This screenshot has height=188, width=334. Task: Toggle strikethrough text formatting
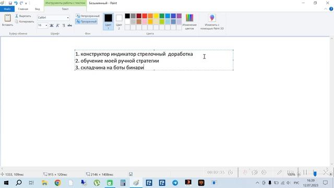pos(69,26)
